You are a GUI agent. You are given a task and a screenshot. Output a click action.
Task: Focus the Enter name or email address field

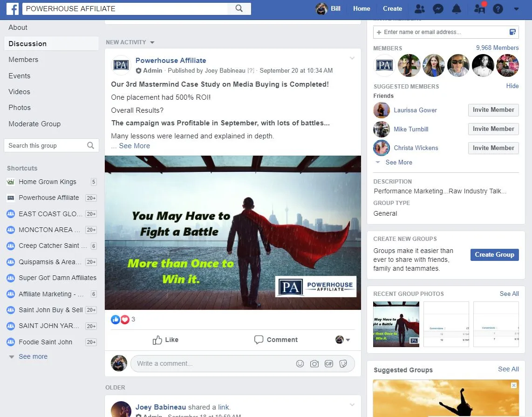click(x=446, y=32)
